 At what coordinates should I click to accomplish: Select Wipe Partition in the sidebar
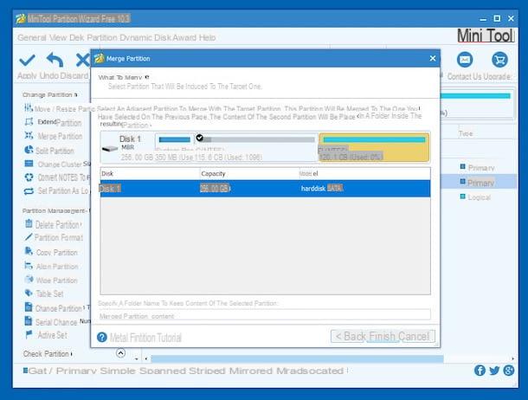(51, 280)
